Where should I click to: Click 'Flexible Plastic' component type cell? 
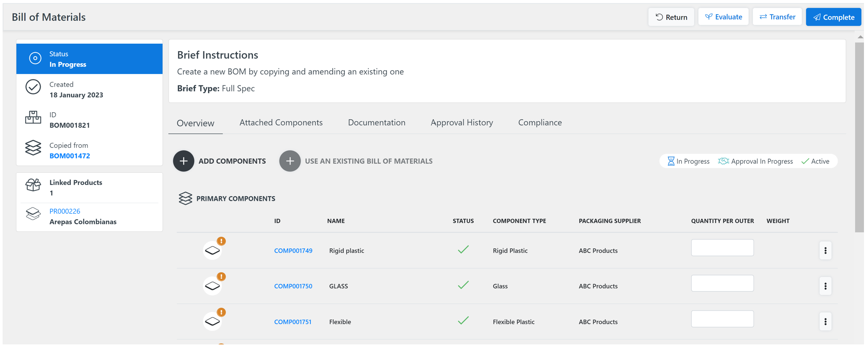click(x=513, y=322)
